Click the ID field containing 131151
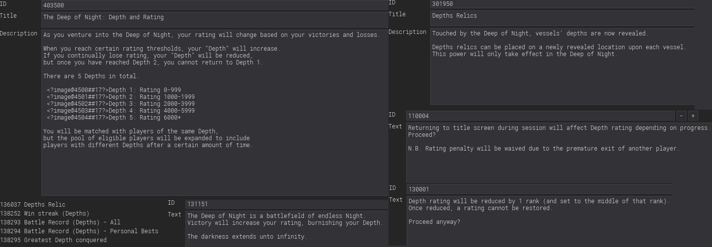This screenshot has height=247, width=712. click(287, 204)
